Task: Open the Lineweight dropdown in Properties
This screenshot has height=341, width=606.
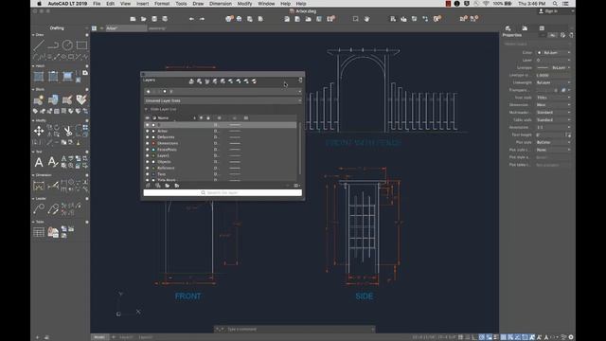Action: tap(553, 82)
